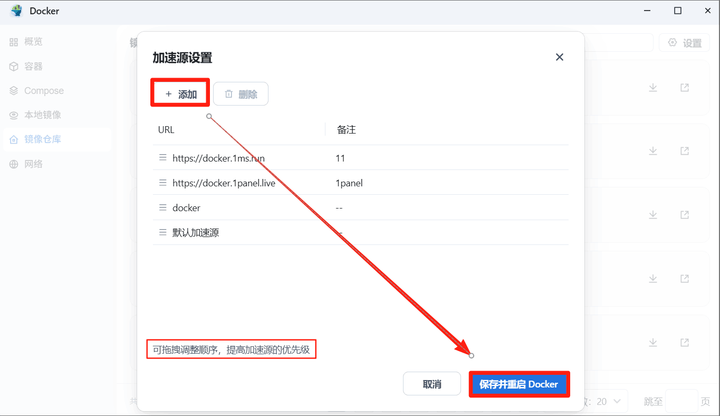
Task: Click drag handle of https://docker.1panel.live row
Action: point(163,183)
